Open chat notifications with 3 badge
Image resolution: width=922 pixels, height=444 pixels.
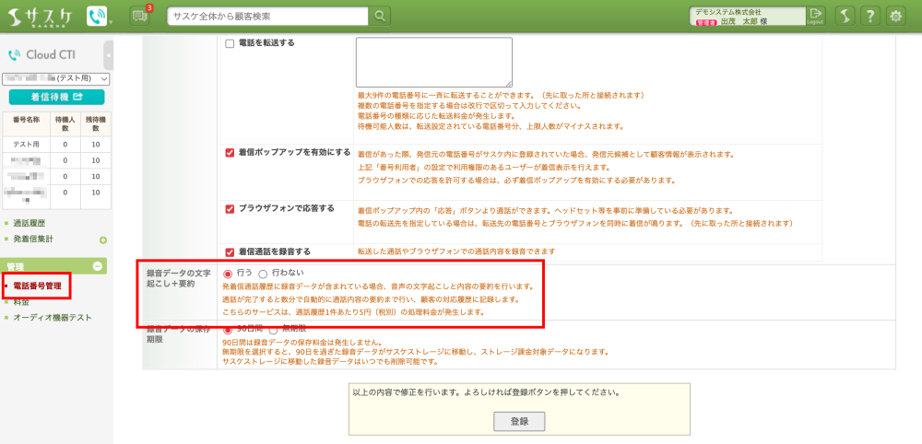point(139,16)
